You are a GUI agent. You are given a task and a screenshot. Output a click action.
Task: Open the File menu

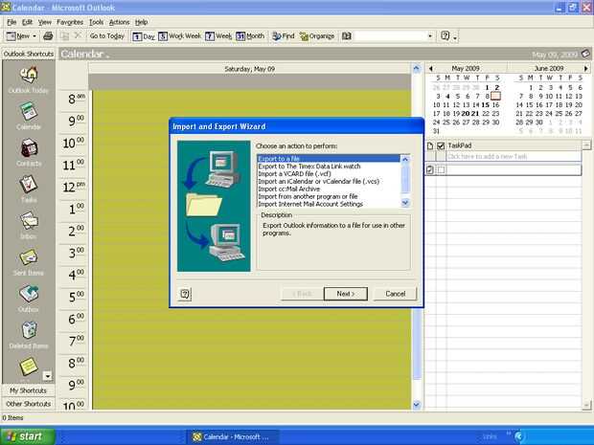[11, 22]
